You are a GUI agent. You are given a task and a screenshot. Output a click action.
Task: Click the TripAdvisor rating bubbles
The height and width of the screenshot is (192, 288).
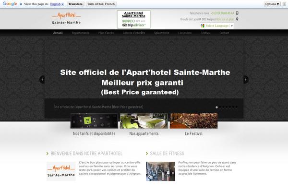pyautogui.click(x=128, y=21)
